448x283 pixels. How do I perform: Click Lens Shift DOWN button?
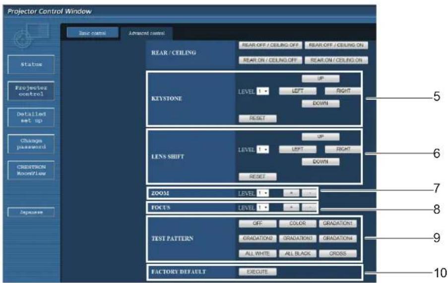(x=320, y=161)
